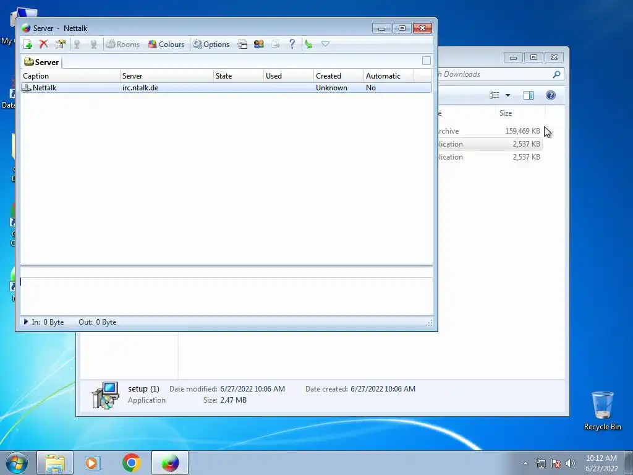Click Out: 0 Byte status text
Image resolution: width=633 pixels, height=475 pixels.
(x=97, y=322)
